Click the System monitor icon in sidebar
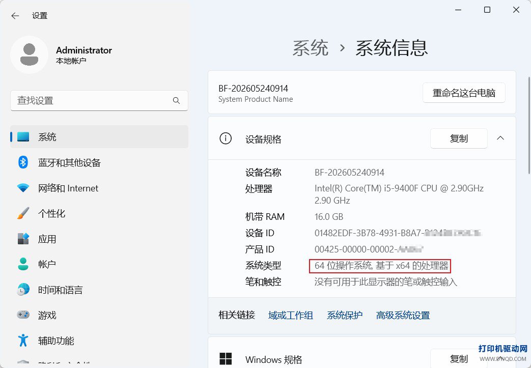The image size is (531, 368). (x=23, y=137)
